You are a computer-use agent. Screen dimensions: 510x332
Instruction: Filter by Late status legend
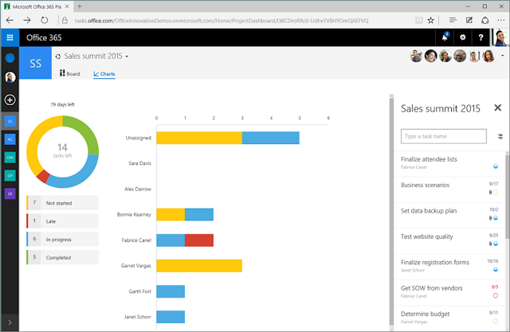(x=62, y=221)
